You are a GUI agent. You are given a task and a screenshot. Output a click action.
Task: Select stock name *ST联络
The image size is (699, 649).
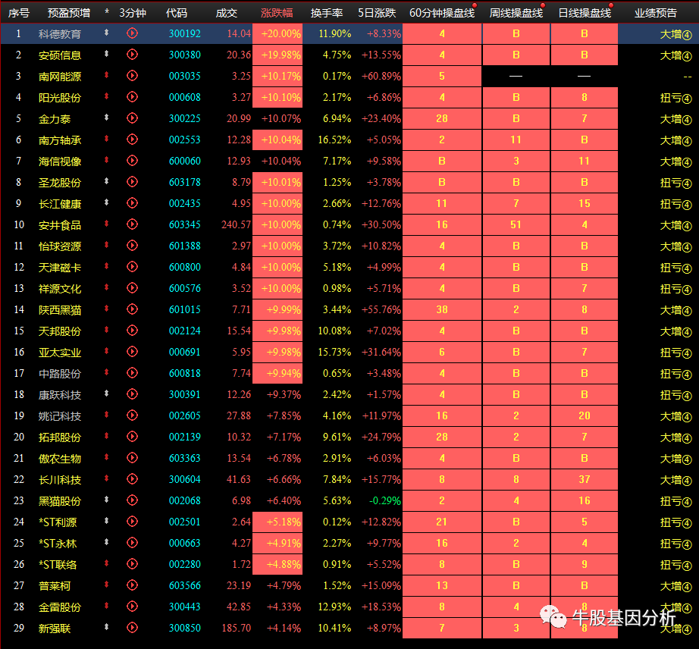click(58, 565)
